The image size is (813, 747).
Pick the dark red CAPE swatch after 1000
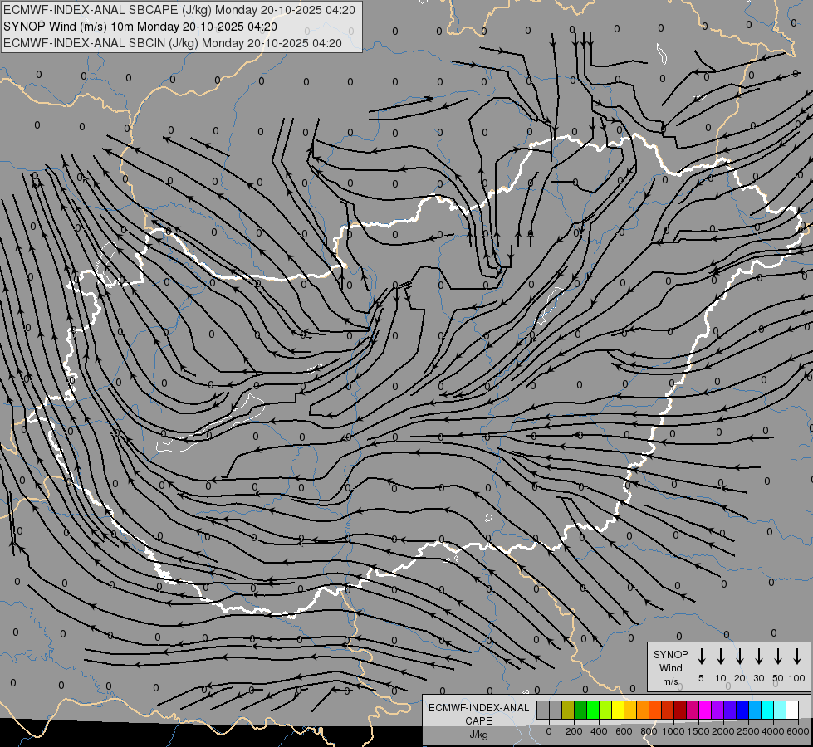tap(680, 710)
